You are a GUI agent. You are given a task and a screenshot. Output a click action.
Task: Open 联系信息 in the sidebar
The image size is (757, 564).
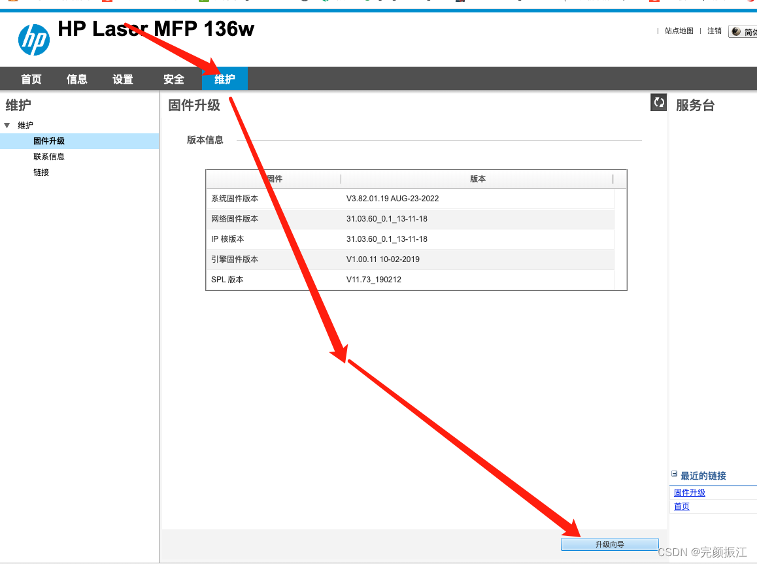[49, 156]
